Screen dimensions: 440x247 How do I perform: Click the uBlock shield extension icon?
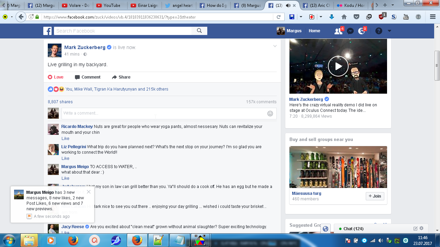click(x=382, y=16)
